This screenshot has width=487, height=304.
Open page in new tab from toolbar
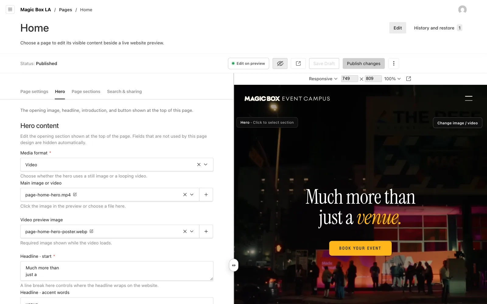coord(298,64)
